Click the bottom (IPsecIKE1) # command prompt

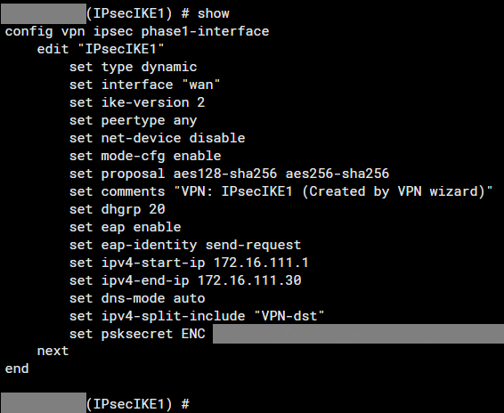138,404
